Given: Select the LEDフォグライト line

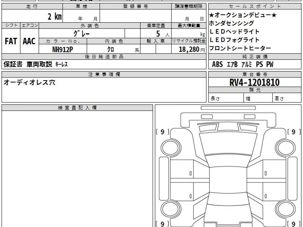Looking at the screenshot, I should (235, 40).
